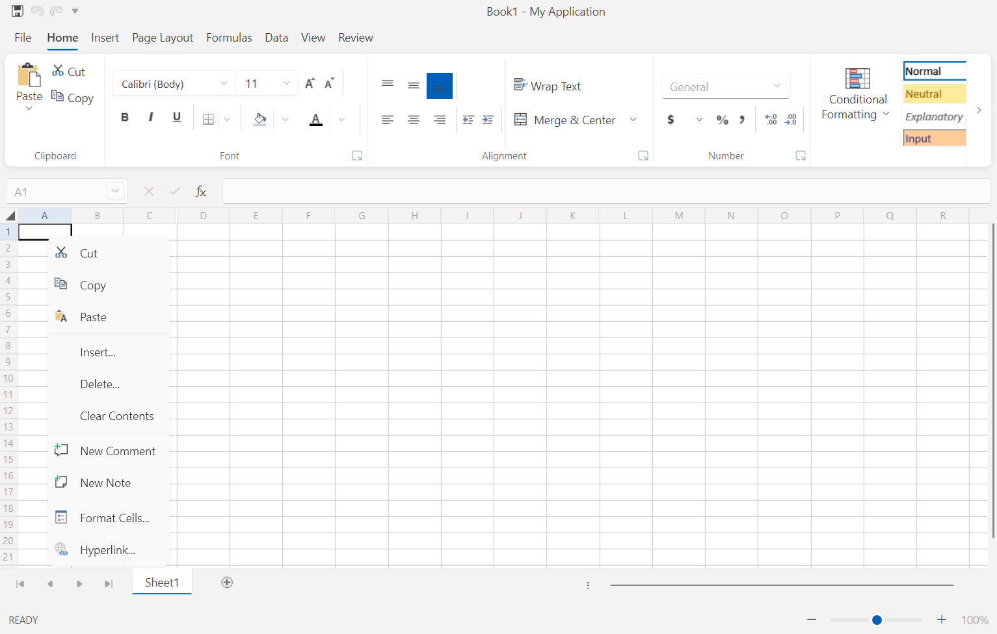Choose Format Cells from context menu
This screenshot has height=634, width=997.
(114, 518)
